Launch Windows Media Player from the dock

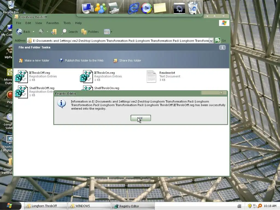pyautogui.click(x=147, y=8)
